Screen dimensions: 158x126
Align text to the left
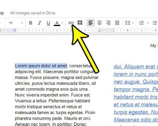(91, 23)
